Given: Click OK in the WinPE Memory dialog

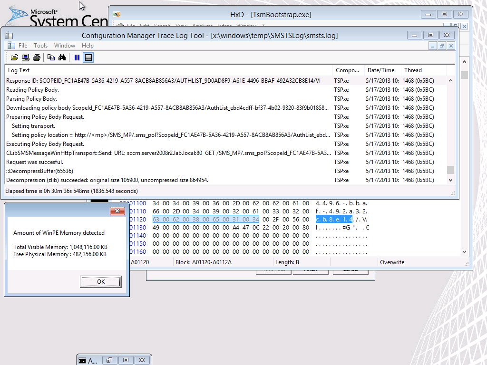Looking at the screenshot, I should 101,281.
